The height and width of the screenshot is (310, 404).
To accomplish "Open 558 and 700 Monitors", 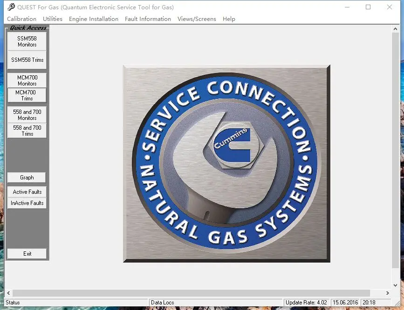I will 27,115.
